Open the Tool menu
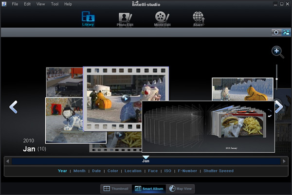 point(55,4)
